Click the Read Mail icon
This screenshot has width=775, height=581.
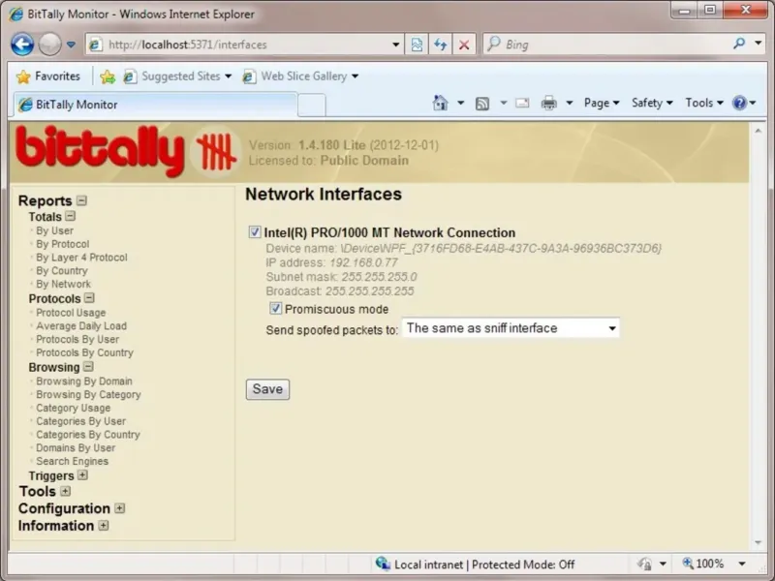coord(522,103)
